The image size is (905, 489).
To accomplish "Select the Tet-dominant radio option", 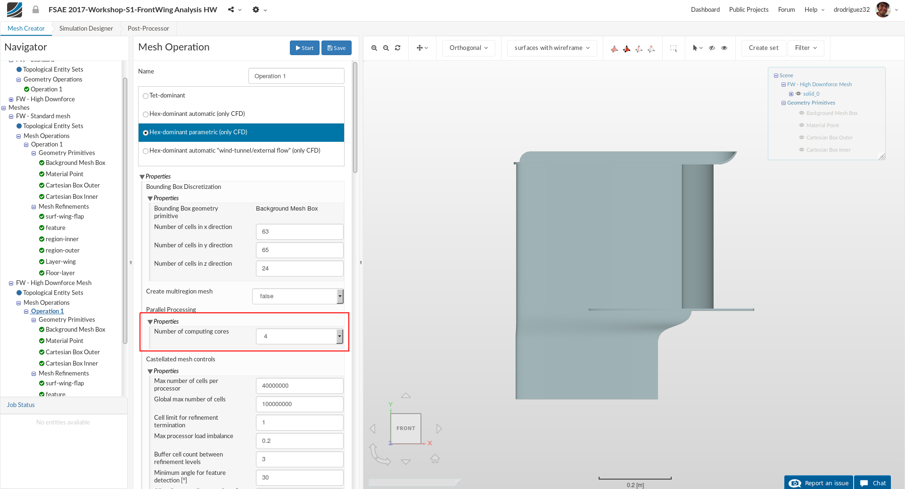I will pos(146,96).
